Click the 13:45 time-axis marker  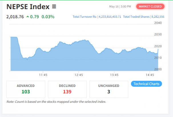(x=114, y=75)
